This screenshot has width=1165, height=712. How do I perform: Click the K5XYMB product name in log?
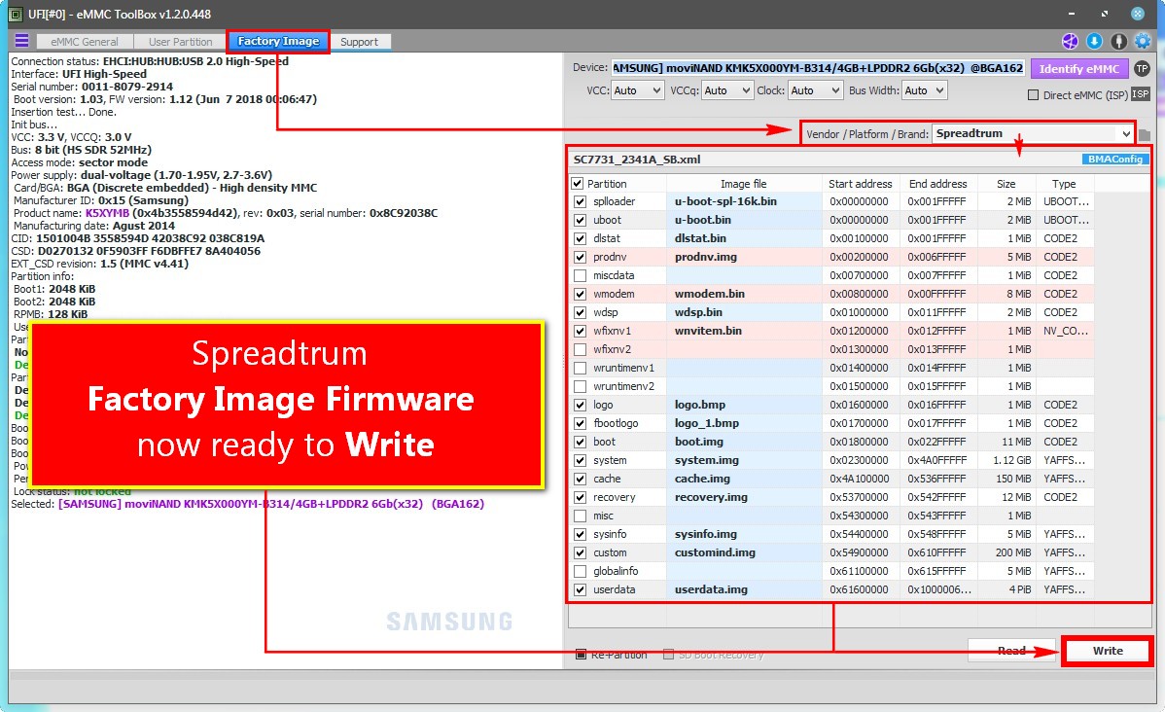pyautogui.click(x=107, y=213)
